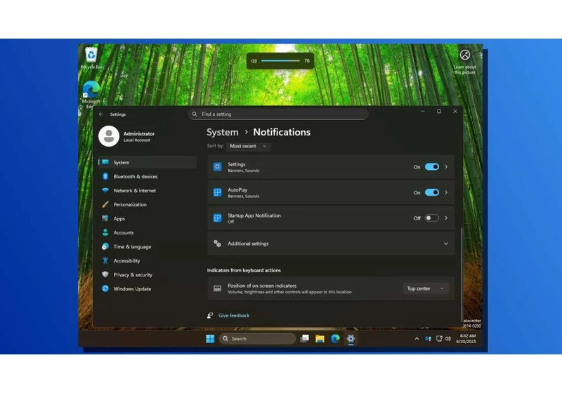Viewport: 562px width, 393px height.
Task: Click the Settings gear taskbar icon
Action: [x=351, y=338]
